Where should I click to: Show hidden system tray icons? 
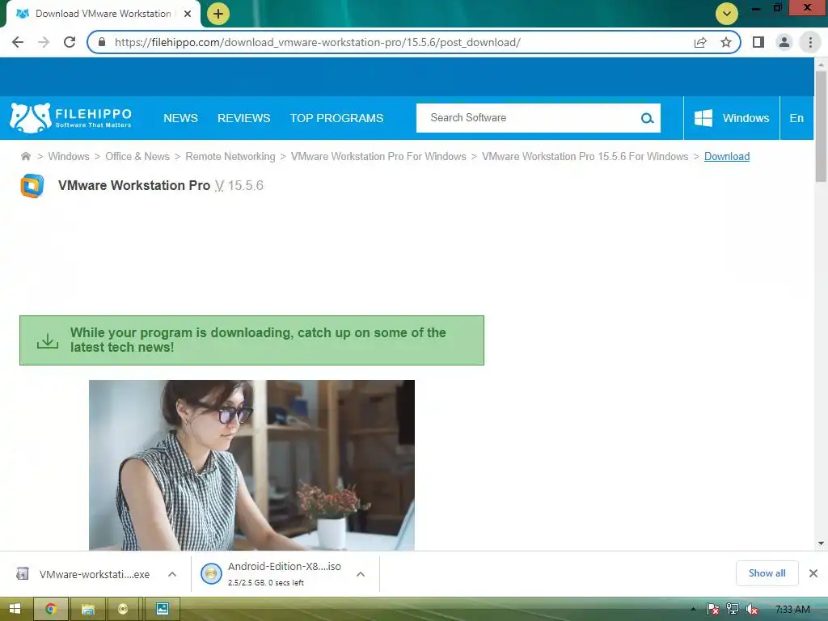click(693, 609)
